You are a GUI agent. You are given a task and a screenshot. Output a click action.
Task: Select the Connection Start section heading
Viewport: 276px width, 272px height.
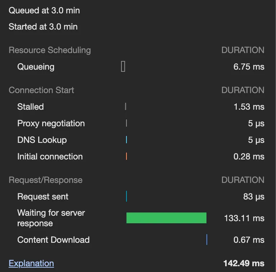pos(41,90)
